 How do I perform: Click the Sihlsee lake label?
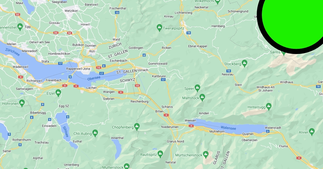(x=65, y=132)
